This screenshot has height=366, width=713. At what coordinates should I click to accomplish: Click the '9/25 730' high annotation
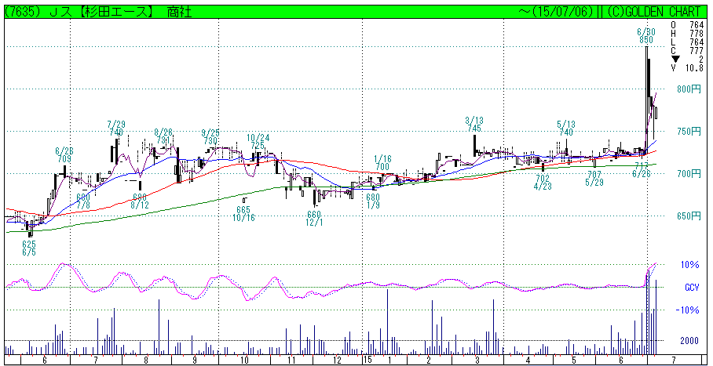pyautogui.click(x=210, y=136)
